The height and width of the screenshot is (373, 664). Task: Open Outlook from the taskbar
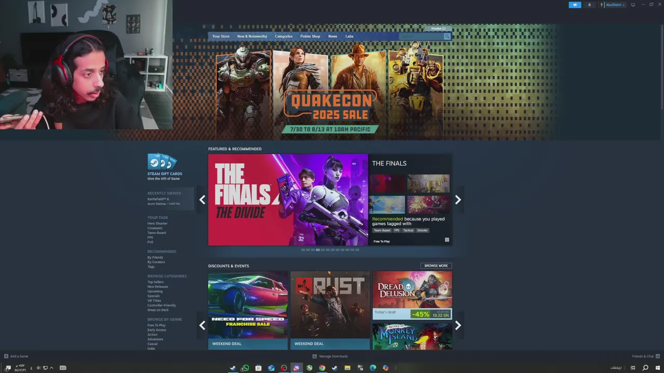(271, 368)
